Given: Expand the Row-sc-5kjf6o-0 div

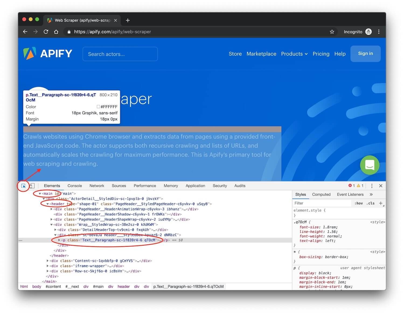Looking at the screenshot, I should pyautogui.click(x=48, y=271).
